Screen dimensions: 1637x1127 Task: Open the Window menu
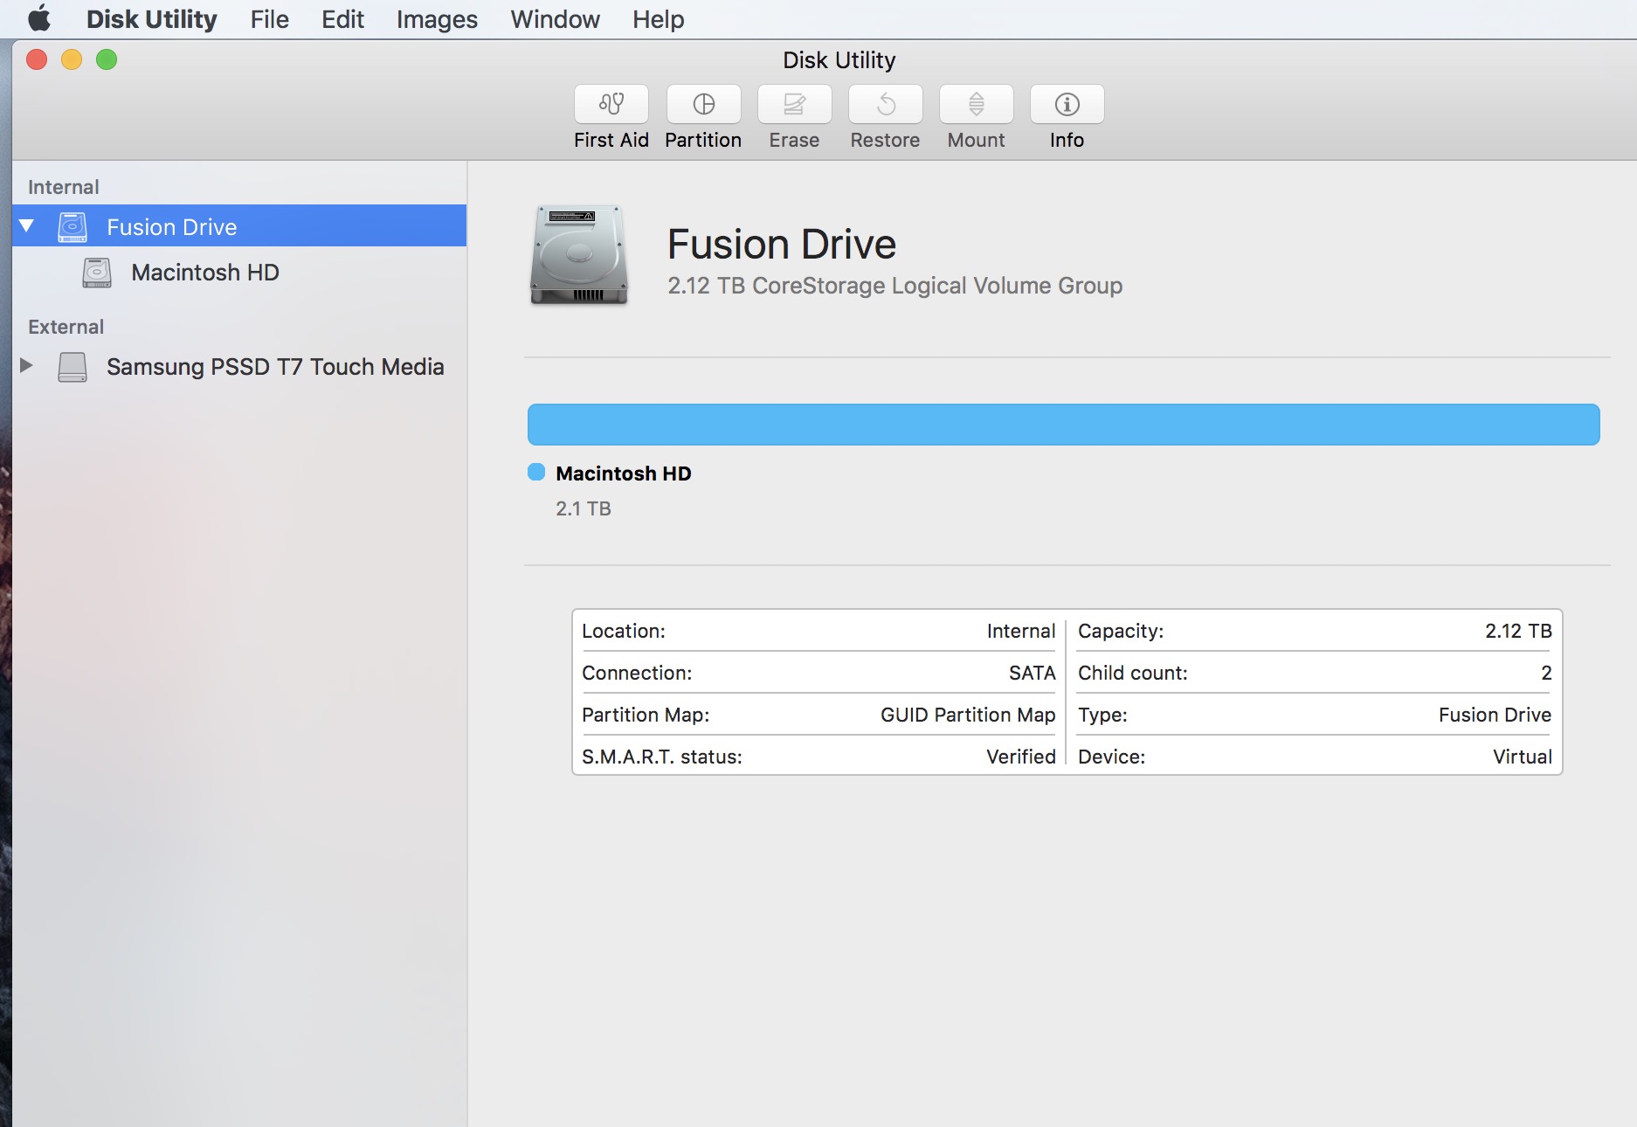click(x=555, y=19)
